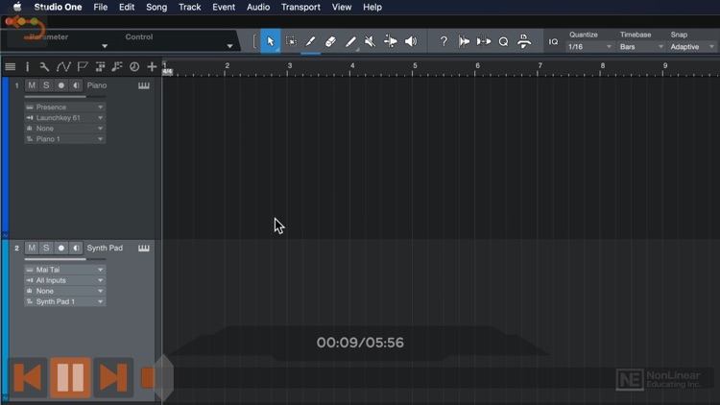Open the Piano 1 layer dropdown
The image size is (720, 405).
tap(64, 138)
